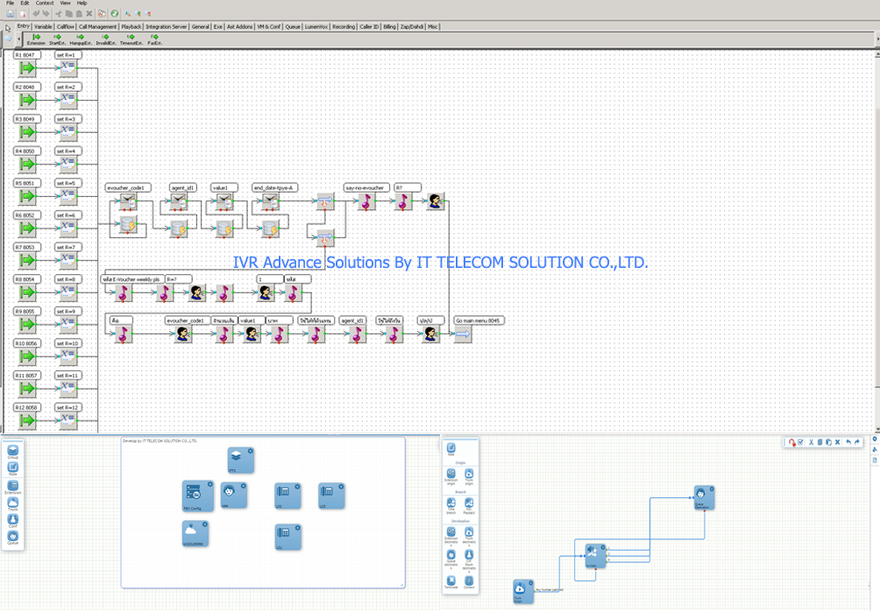Click the set R=1 variable node
The image size is (880, 612).
(x=67, y=68)
